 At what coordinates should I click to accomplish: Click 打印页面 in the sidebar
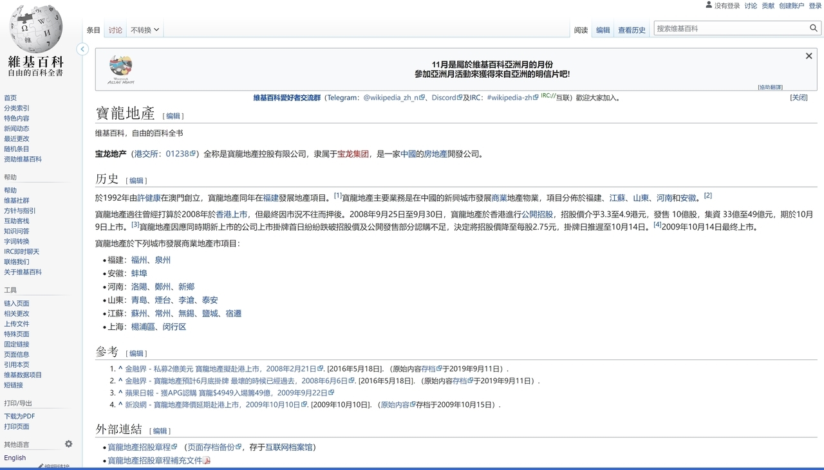pyautogui.click(x=17, y=426)
